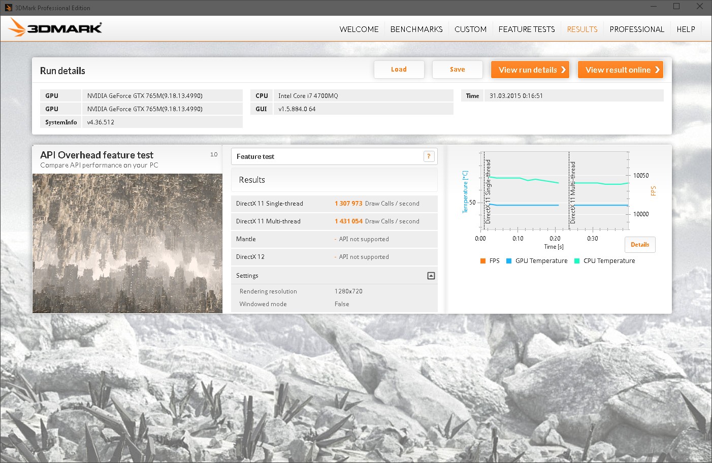Click the 1 431 054 draw calls score

point(348,221)
